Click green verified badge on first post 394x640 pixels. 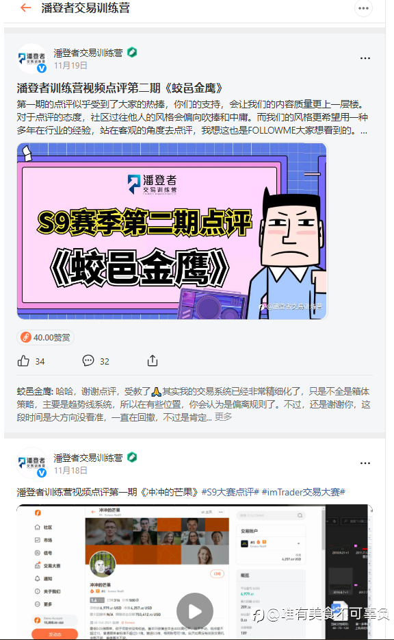coord(132,52)
